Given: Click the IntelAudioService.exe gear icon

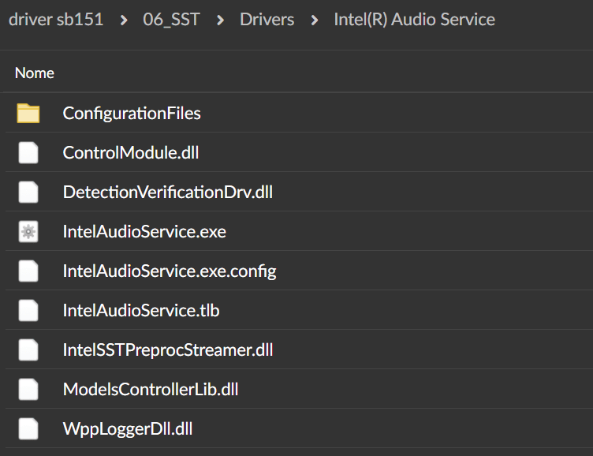Looking at the screenshot, I should point(28,232).
